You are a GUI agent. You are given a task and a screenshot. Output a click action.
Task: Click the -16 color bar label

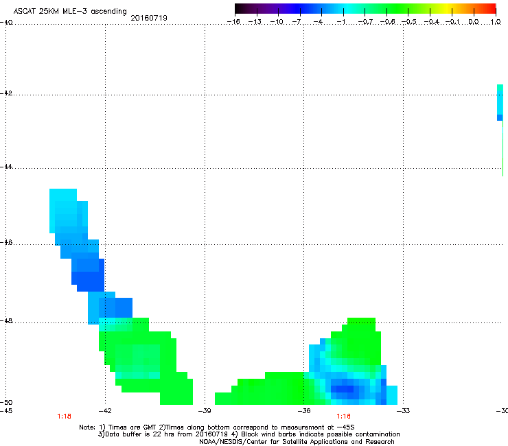(x=233, y=22)
